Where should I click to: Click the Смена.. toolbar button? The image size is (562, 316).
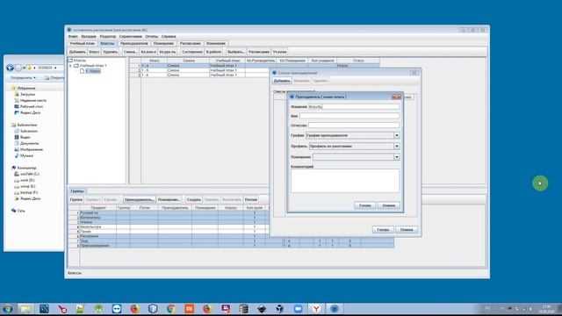130,52
